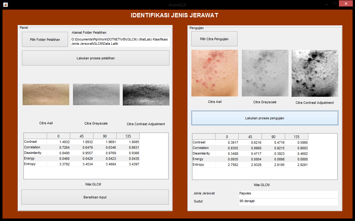Maximize the mainGUI window

[335, 4]
